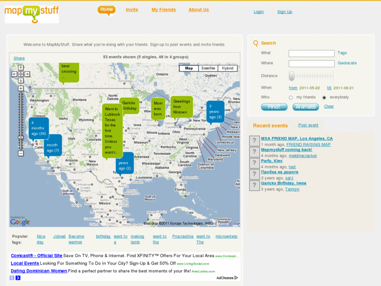381x286 pixels.
Task: Click the Tags link
Action: [x=342, y=53]
